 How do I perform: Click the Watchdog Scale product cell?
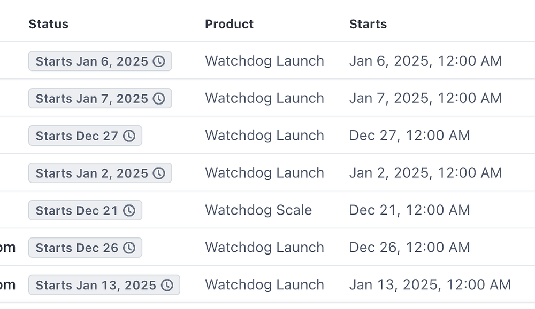pos(258,210)
